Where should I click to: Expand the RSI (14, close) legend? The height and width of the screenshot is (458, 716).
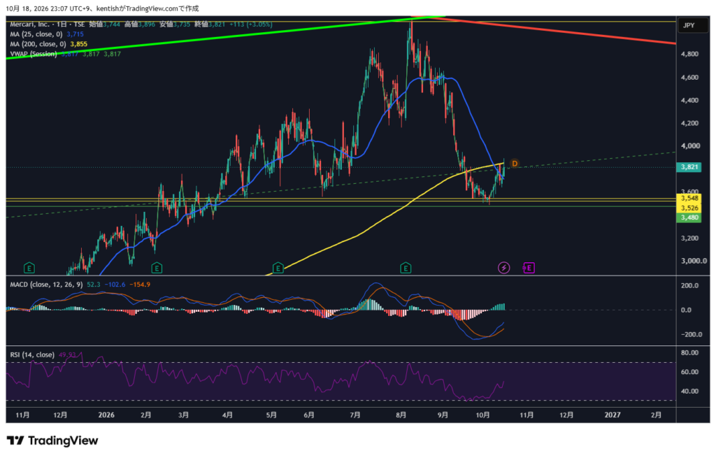(x=32, y=355)
